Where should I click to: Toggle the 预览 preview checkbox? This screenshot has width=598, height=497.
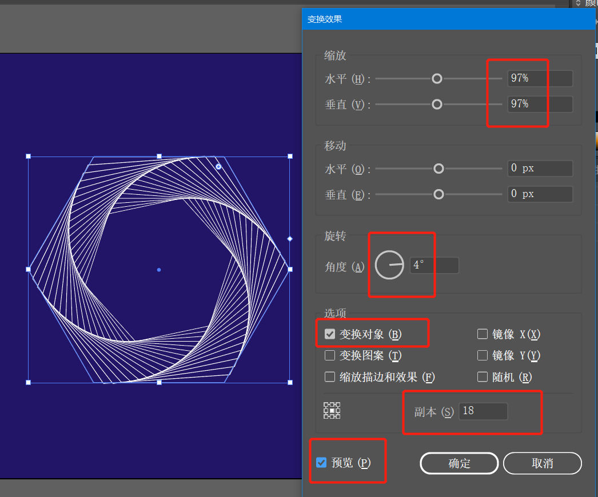pos(321,463)
